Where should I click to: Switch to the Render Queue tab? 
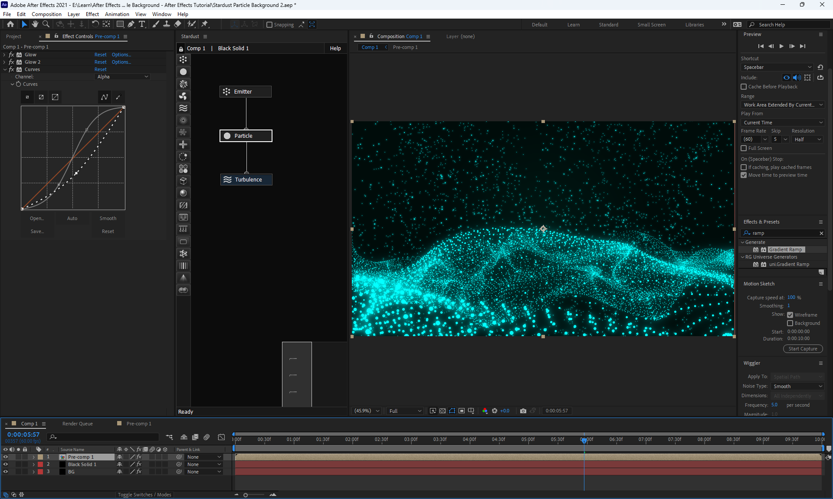[77, 424]
